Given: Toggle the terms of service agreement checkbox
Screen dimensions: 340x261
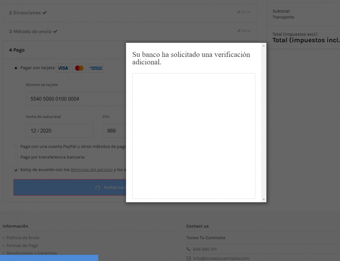Looking at the screenshot, I should click(x=16, y=170).
